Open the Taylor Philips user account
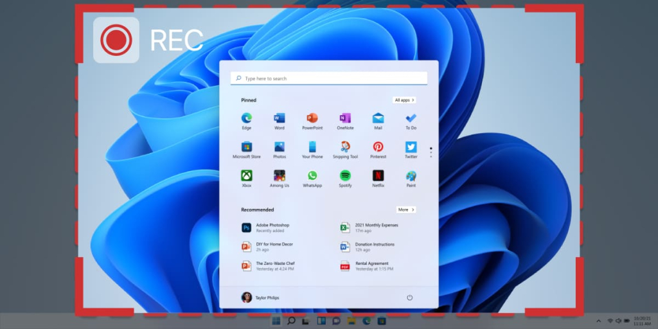The height and width of the screenshot is (329, 658). [260, 298]
